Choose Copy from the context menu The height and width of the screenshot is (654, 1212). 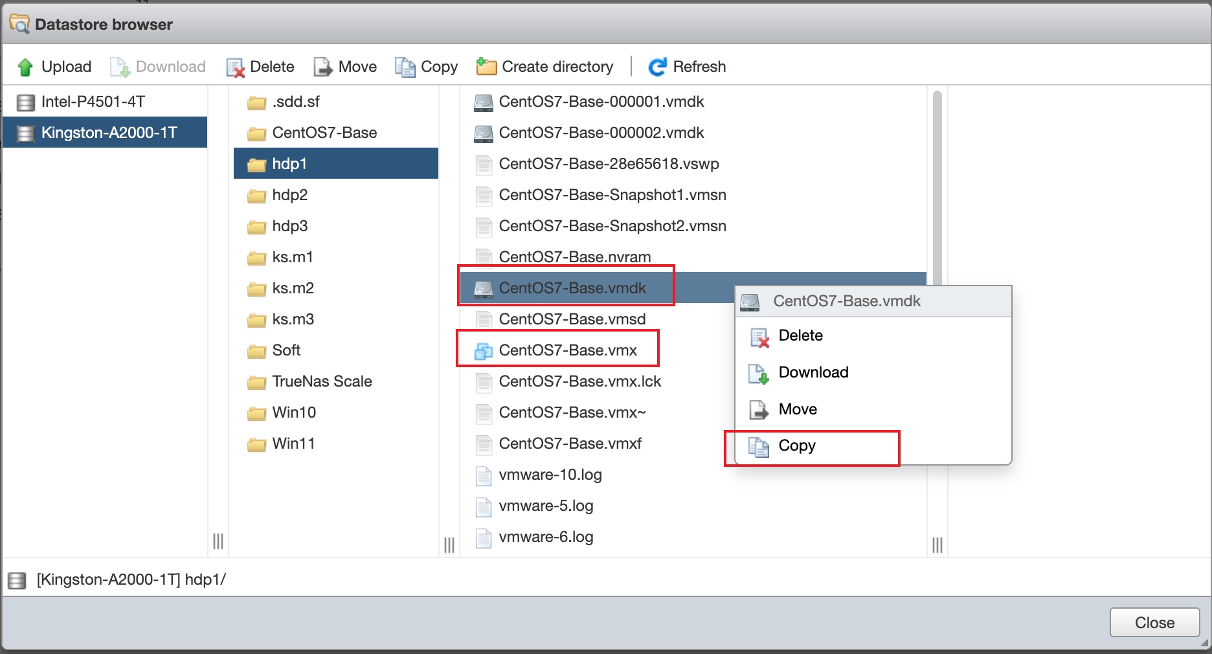(796, 446)
